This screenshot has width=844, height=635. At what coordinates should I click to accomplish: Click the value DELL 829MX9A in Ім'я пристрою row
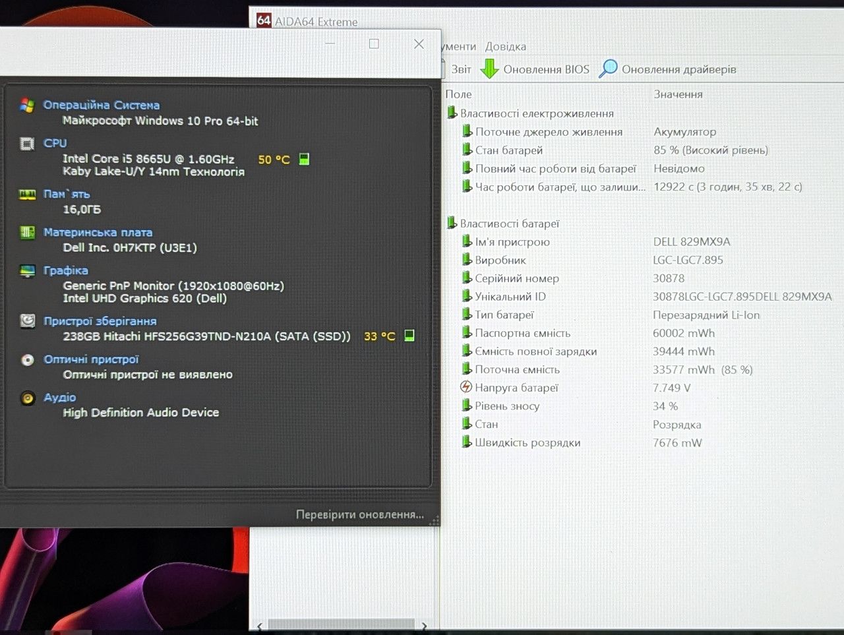pyautogui.click(x=692, y=241)
